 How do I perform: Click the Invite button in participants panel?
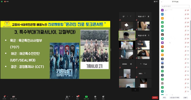(x=164, y=98)
